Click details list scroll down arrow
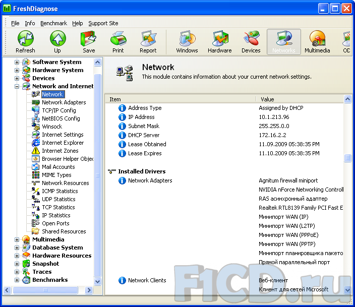The height and width of the screenshot is (307, 355). [347, 290]
